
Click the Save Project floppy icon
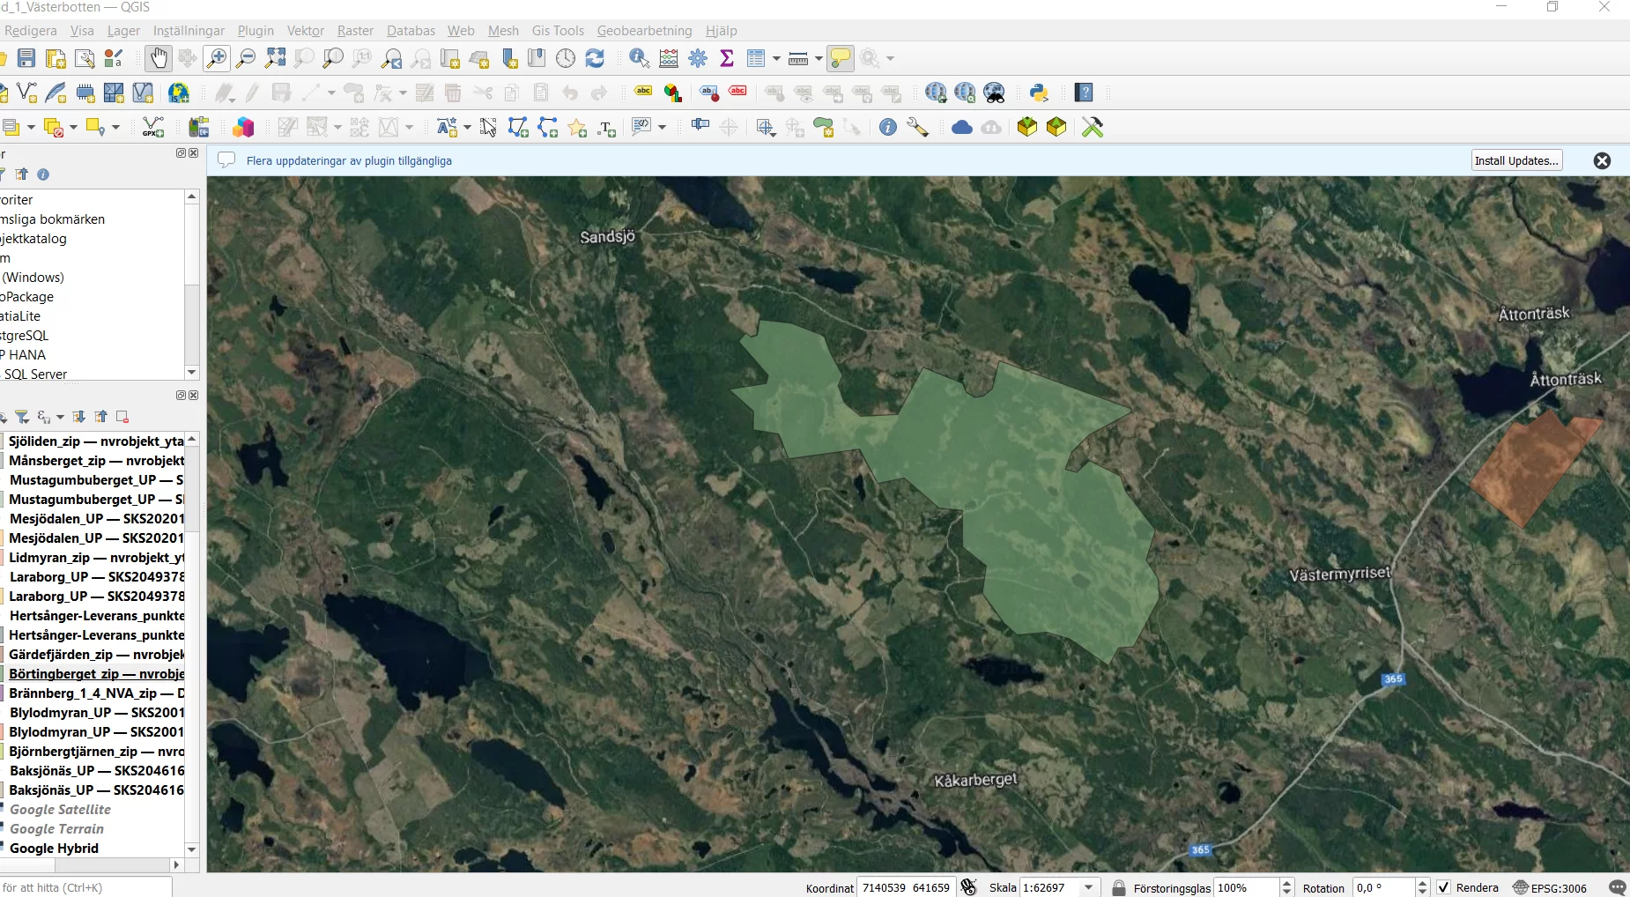[x=26, y=58]
